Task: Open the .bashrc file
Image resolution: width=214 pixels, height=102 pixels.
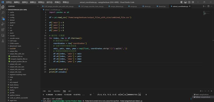Action: (12, 90)
